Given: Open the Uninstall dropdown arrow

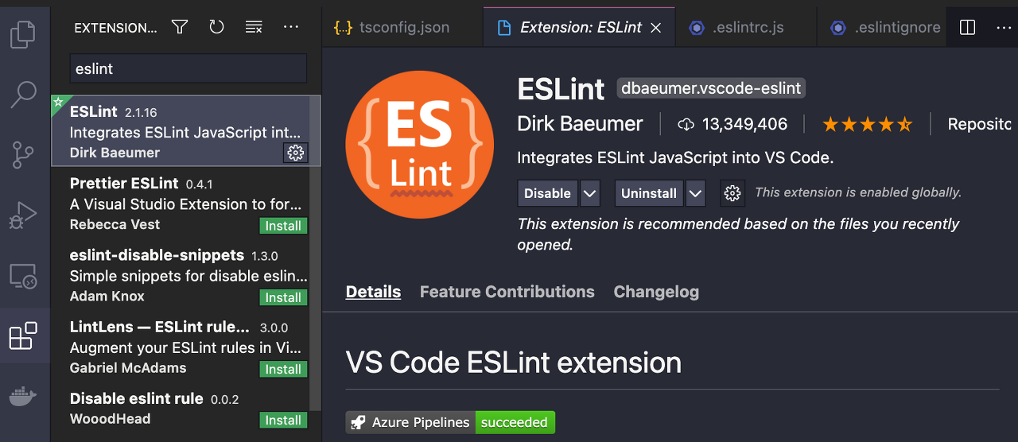Looking at the screenshot, I should coord(695,193).
